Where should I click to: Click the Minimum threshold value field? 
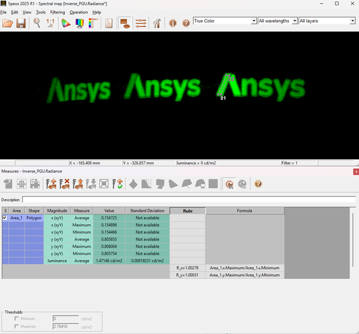[x=66, y=318]
